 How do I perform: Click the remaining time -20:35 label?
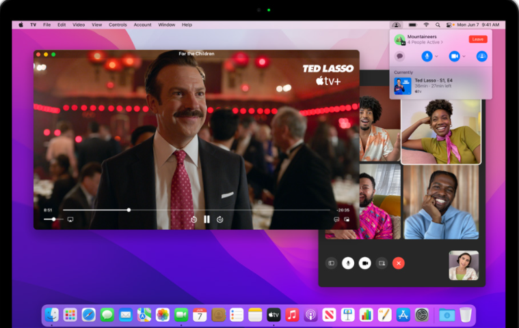pyautogui.click(x=343, y=210)
